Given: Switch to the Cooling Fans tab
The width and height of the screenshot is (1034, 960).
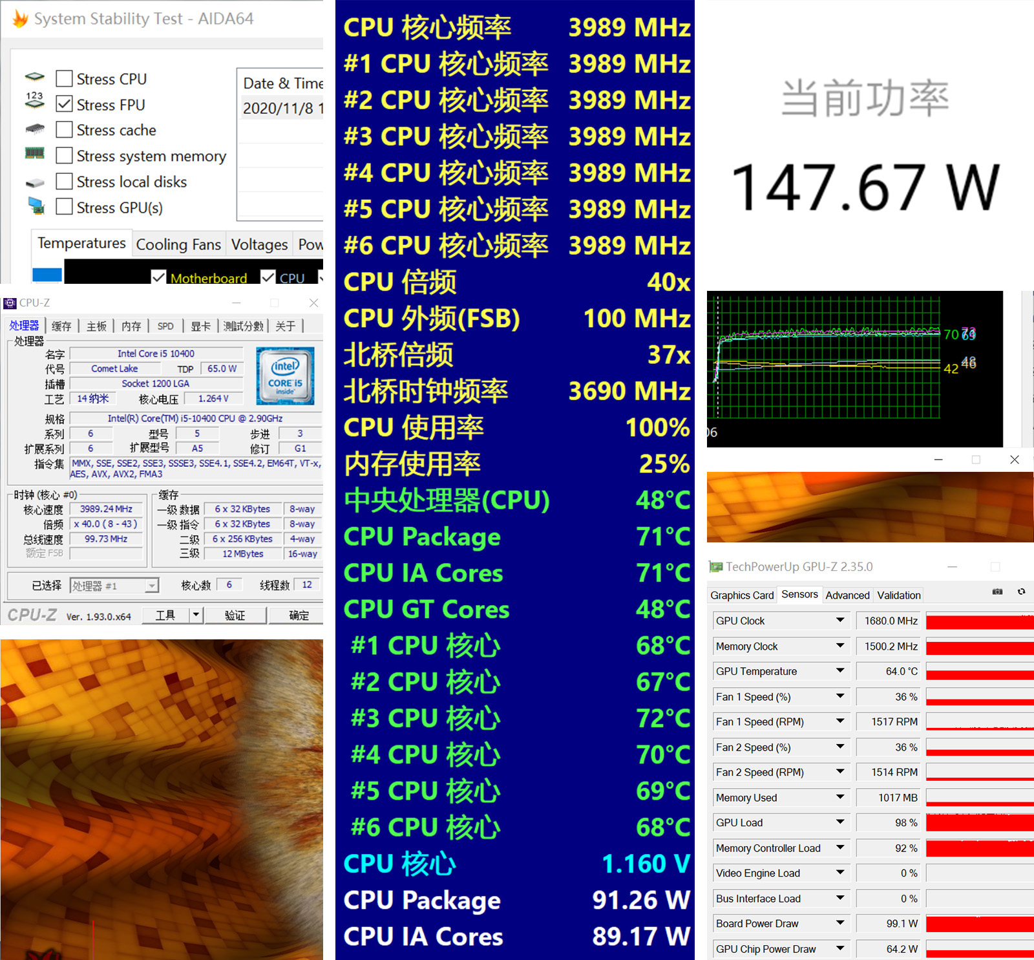Looking at the screenshot, I should [x=178, y=244].
